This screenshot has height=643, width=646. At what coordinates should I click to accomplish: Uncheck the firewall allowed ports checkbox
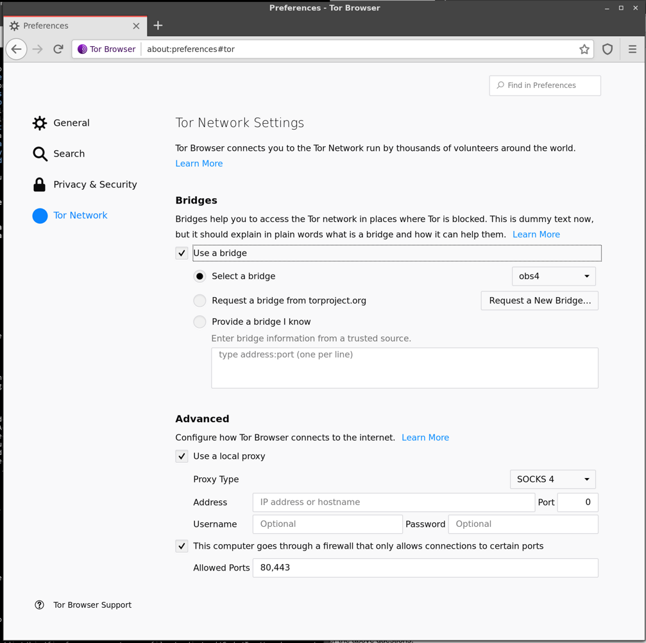click(x=182, y=546)
